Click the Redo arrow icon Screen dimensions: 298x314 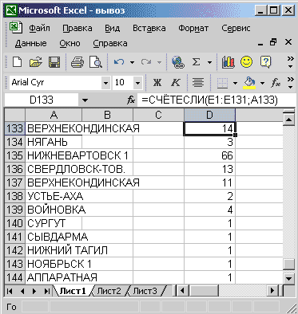146,62
